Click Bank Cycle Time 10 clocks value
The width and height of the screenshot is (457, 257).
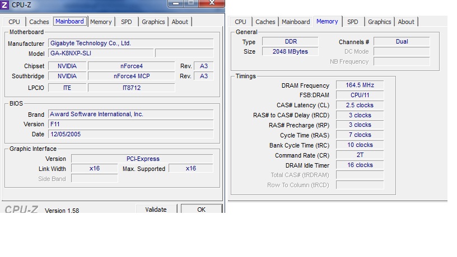(x=360, y=145)
